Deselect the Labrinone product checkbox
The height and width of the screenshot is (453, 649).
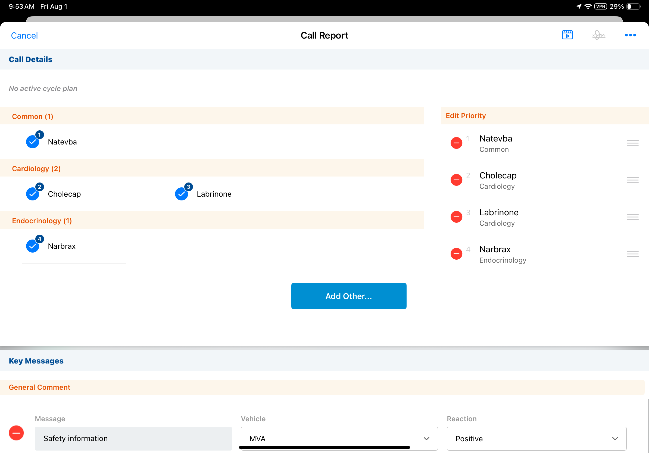coord(182,194)
